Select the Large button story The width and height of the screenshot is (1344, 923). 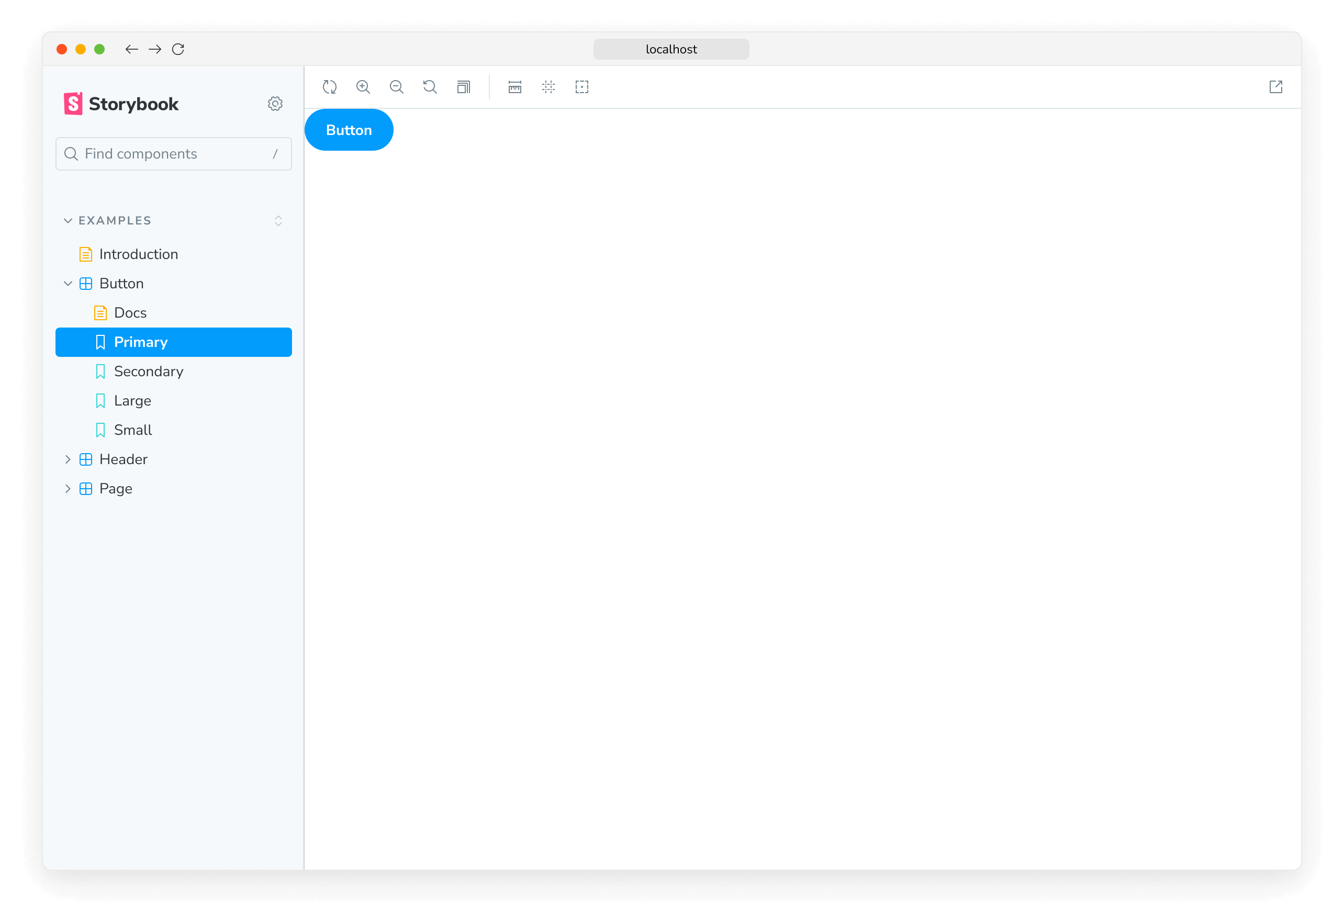pyautogui.click(x=132, y=400)
